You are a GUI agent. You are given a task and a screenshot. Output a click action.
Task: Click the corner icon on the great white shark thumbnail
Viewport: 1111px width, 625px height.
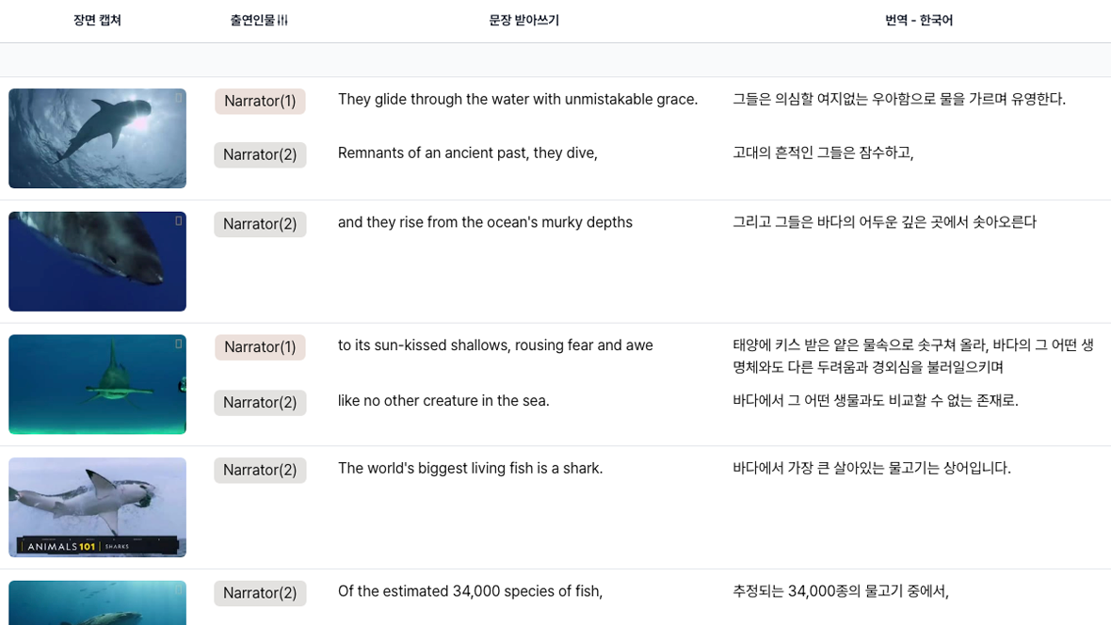[x=177, y=219]
